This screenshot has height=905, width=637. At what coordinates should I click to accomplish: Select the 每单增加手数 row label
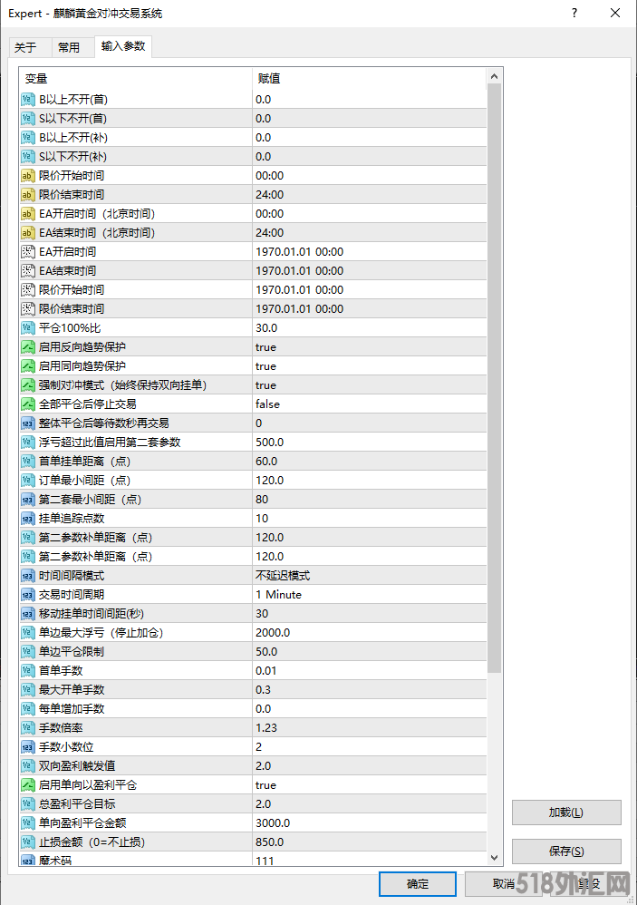tap(72, 709)
